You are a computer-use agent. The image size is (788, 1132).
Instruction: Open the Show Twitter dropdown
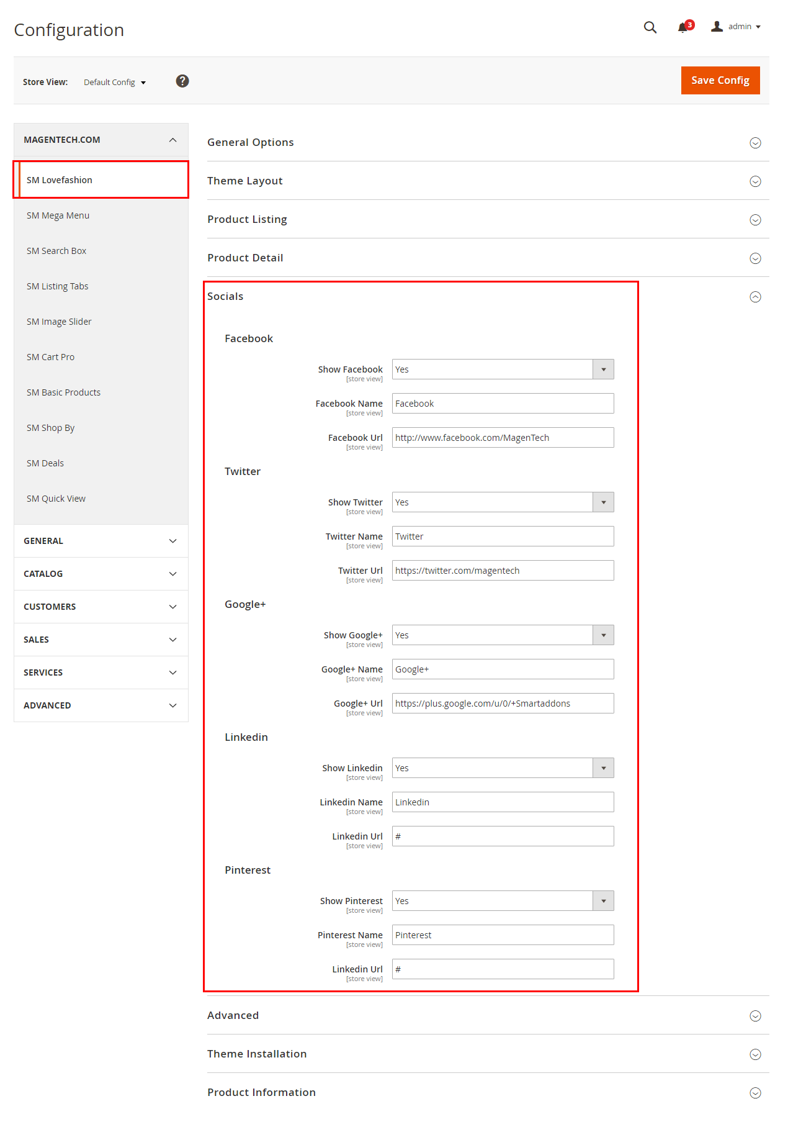tap(503, 502)
